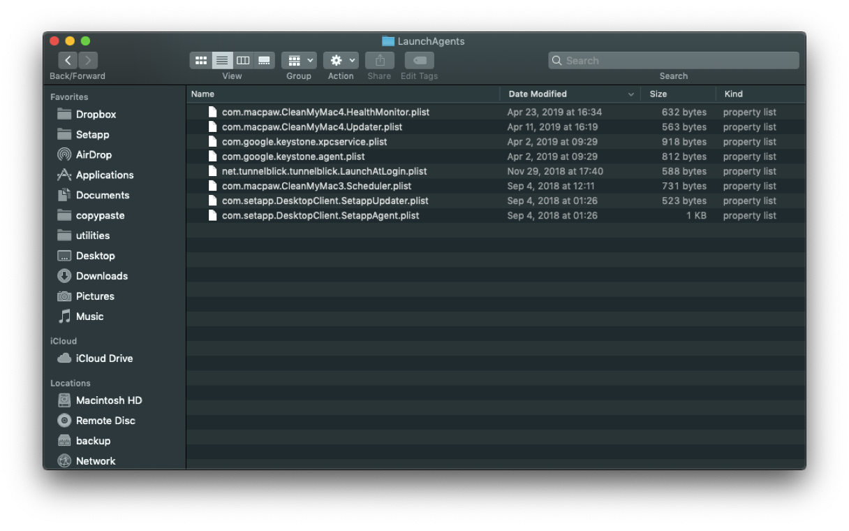Select com.setapp.DesktopClient.SetappUpdater.plist file

(x=496, y=201)
